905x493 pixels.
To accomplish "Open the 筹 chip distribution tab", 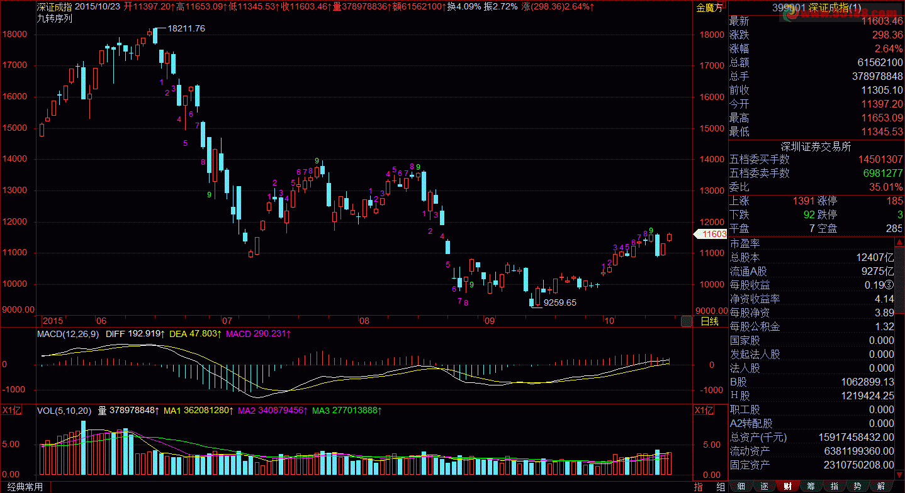I will click(811, 486).
